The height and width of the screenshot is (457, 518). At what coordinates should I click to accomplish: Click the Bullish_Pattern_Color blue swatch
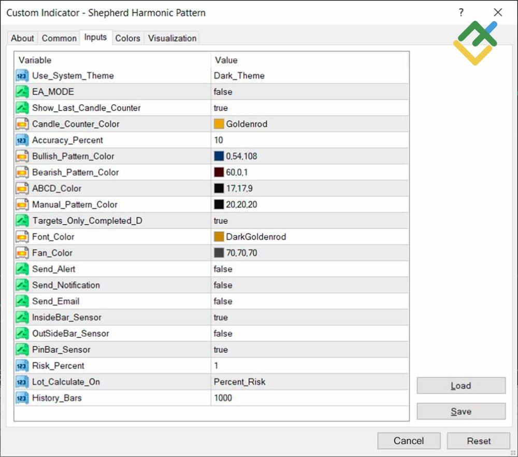[219, 156]
